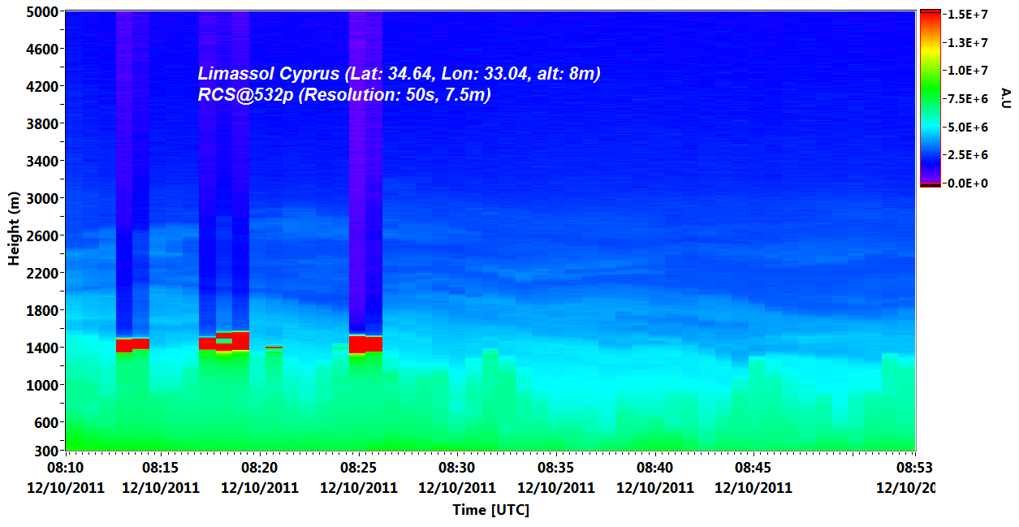Select the Height (m) y-axis label
Image resolution: width=1019 pixels, height=527 pixels.
(14, 231)
